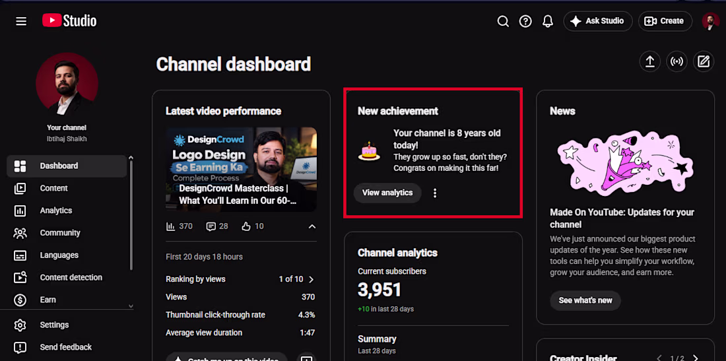
Task: Open Earn in the sidebar
Action: (67, 300)
